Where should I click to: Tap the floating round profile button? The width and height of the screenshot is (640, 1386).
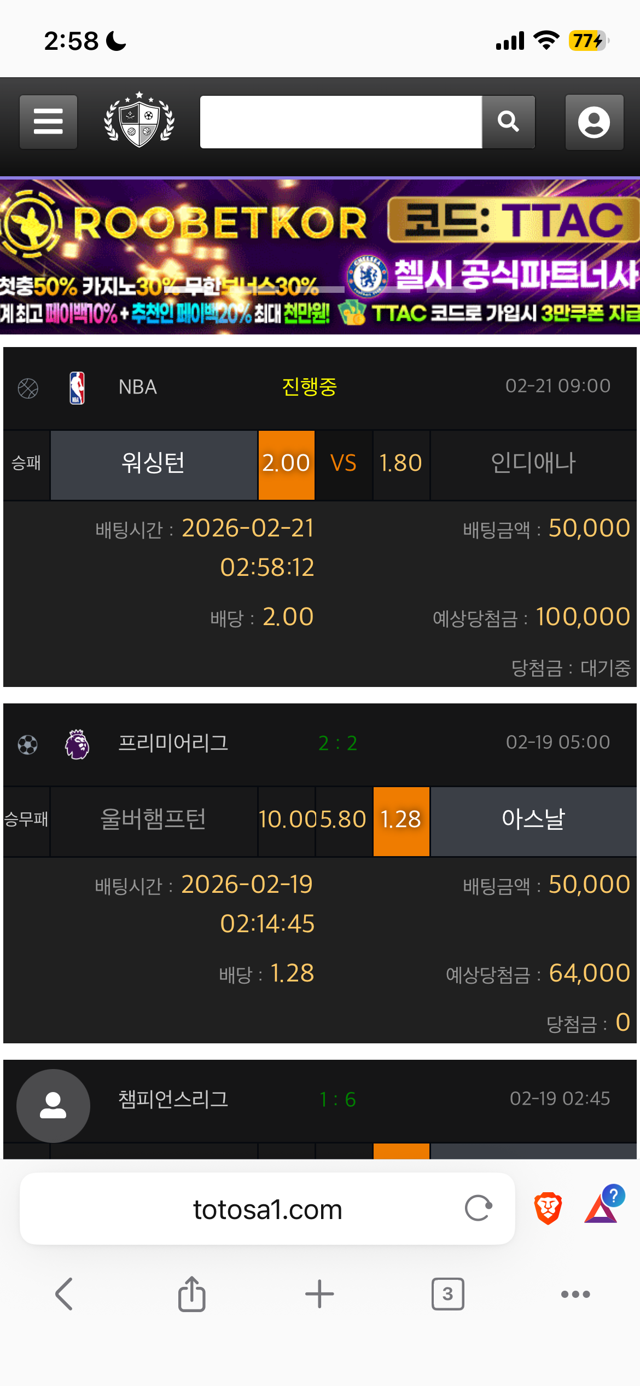click(53, 1106)
